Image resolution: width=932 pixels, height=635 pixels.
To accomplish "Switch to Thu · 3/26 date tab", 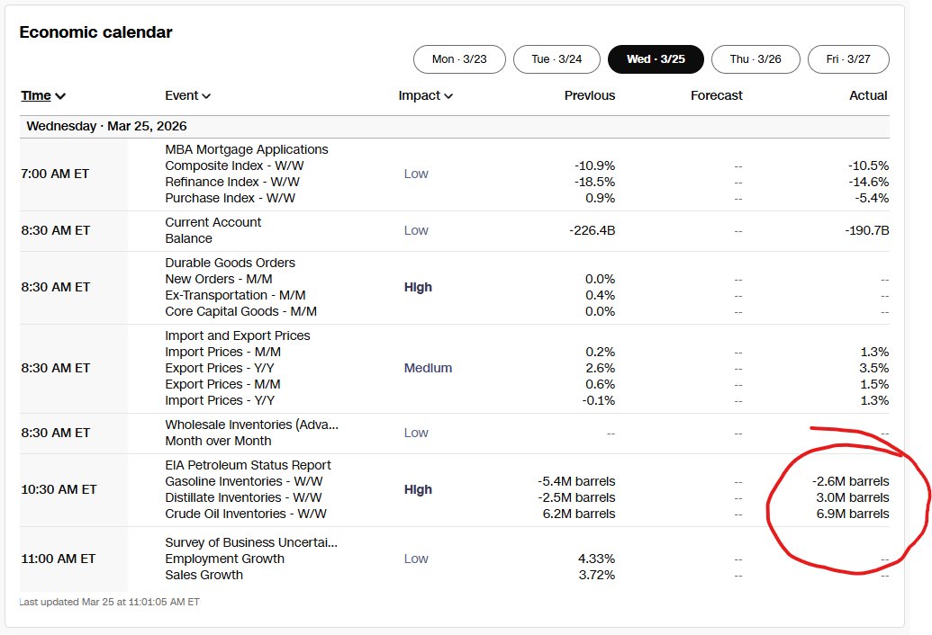I will pos(756,59).
